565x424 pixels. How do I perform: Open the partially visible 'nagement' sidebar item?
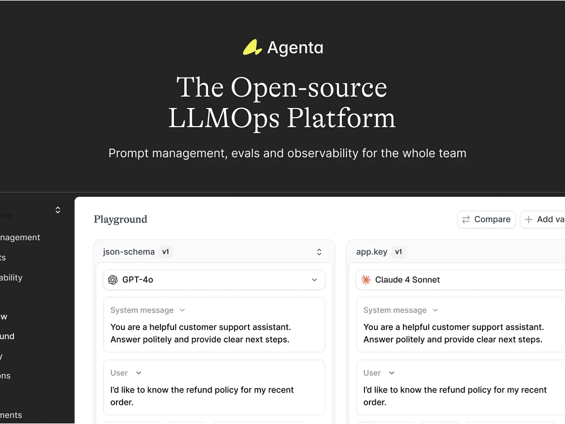[20, 237]
